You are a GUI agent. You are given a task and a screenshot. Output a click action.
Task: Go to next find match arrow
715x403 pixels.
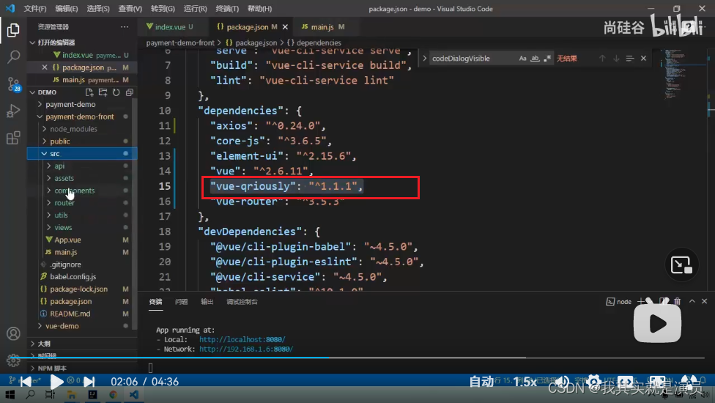pos(616,59)
